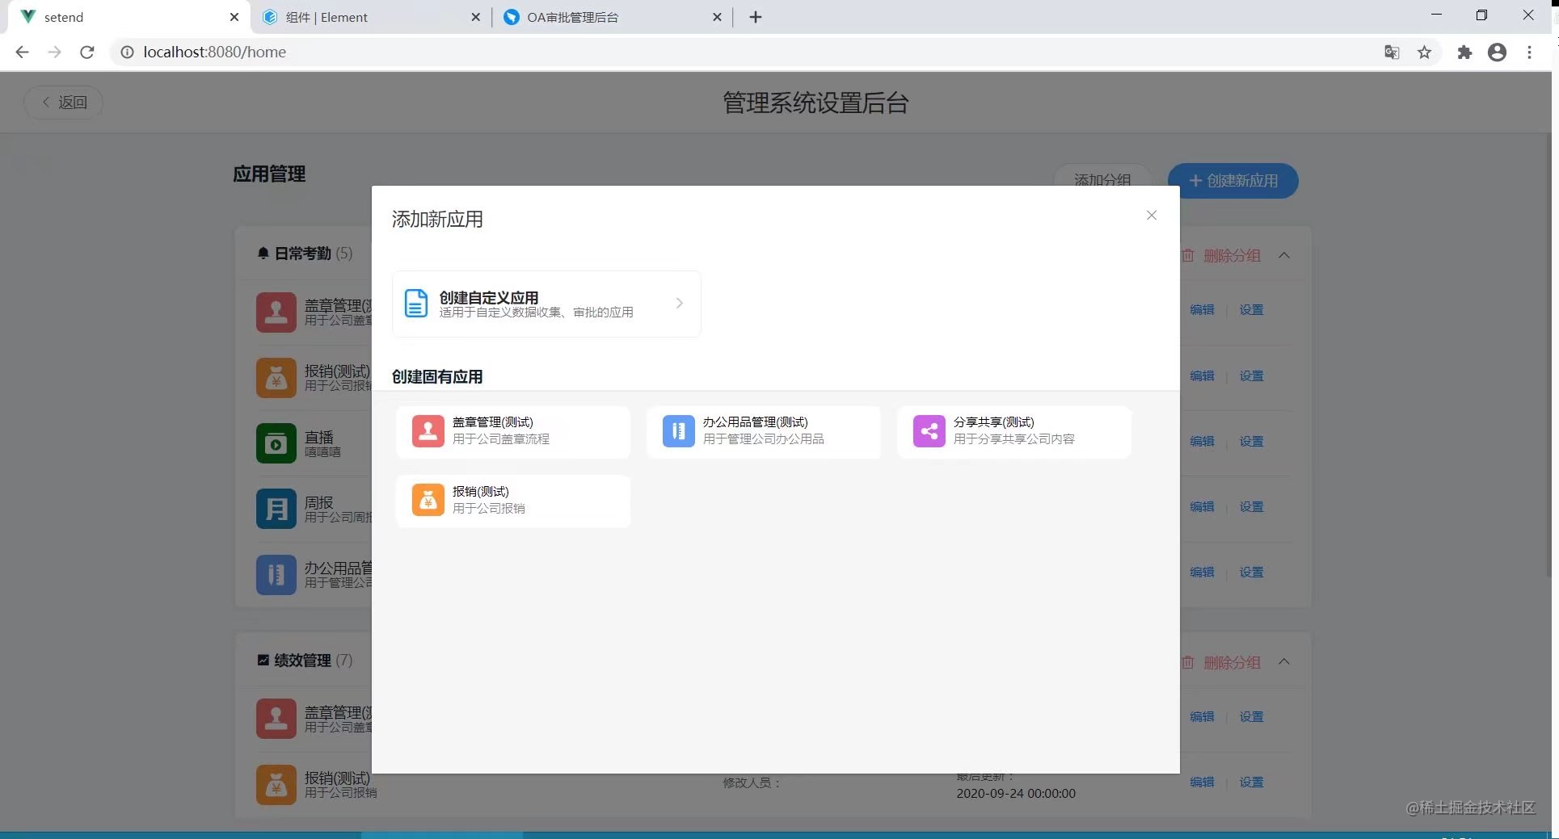Click 删除分组 for 日常考勤 group
The image size is (1559, 839).
[x=1221, y=255]
